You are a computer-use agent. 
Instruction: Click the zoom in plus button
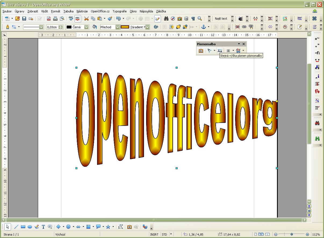(x=307, y=235)
